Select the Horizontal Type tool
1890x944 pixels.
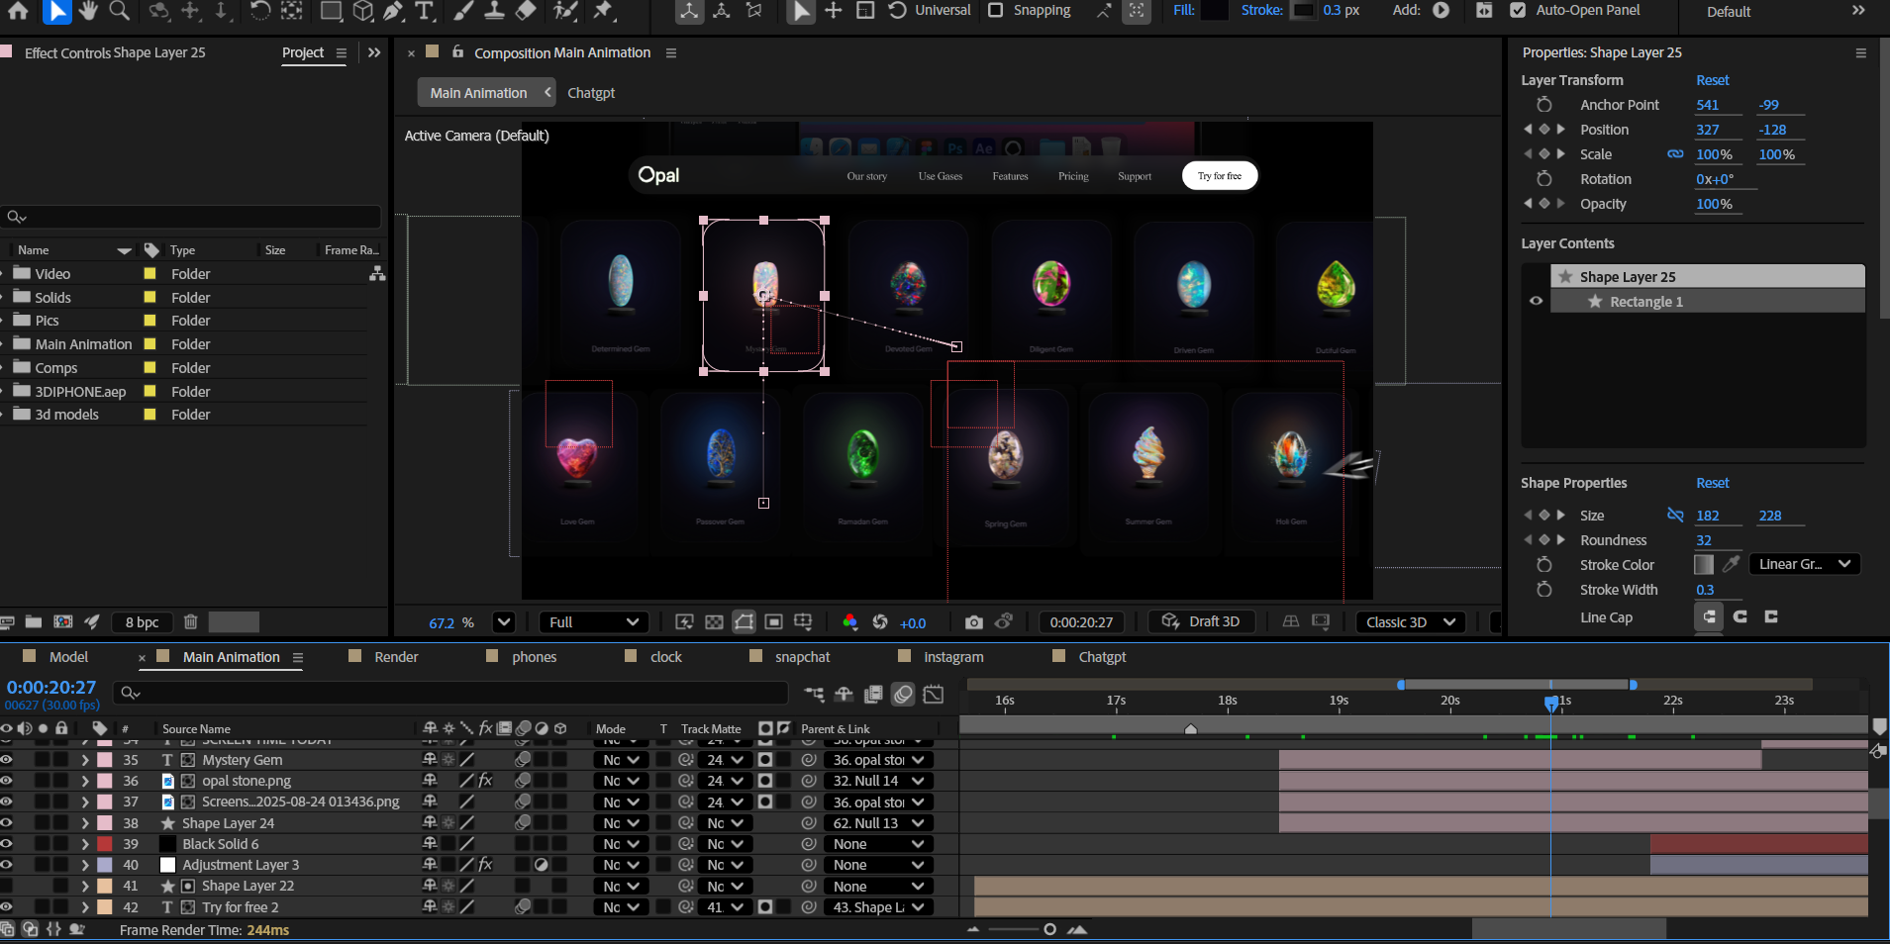pos(425,11)
